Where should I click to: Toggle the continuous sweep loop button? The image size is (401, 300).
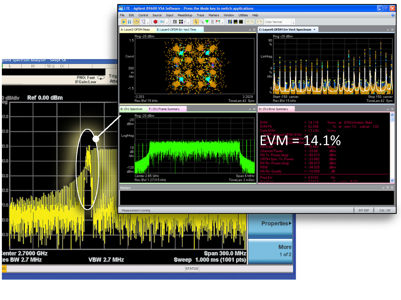(136, 22)
